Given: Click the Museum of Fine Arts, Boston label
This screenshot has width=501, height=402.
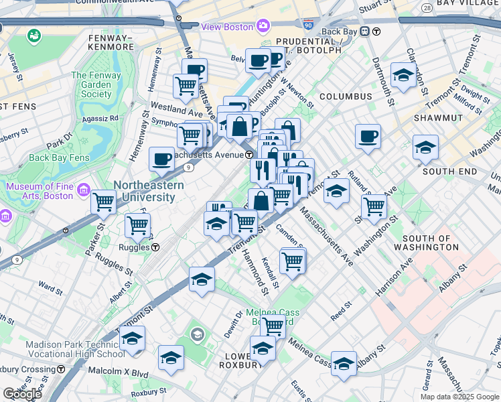Looking at the screenshot, I should click(x=40, y=191).
